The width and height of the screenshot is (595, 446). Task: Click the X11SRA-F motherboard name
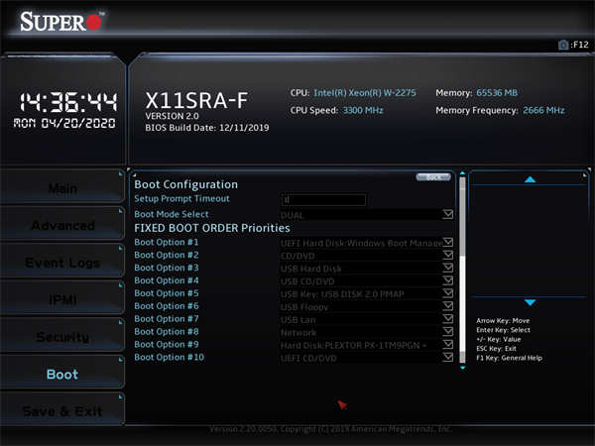196,100
